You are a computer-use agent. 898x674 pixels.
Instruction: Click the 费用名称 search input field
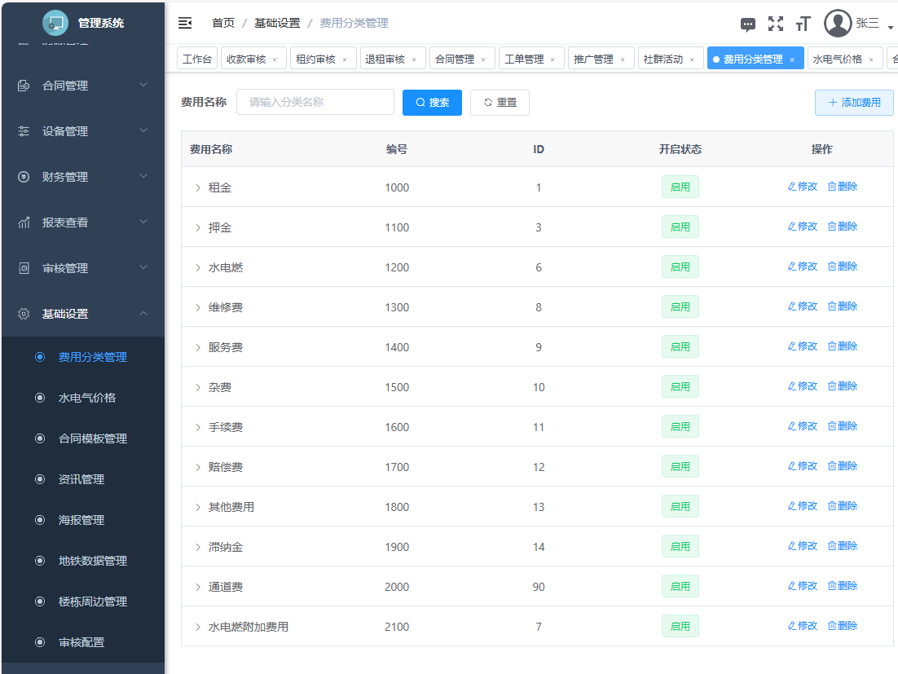pos(315,103)
